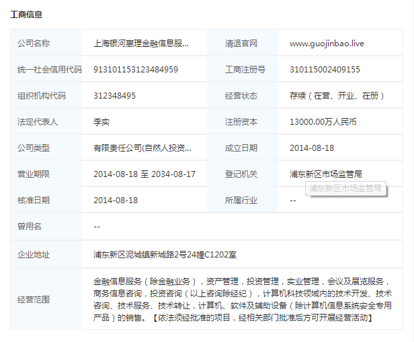Select the truncated company name 上海银河惠理金融信息服...
Viewport: 414px width, 342px height.
click(141, 43)
